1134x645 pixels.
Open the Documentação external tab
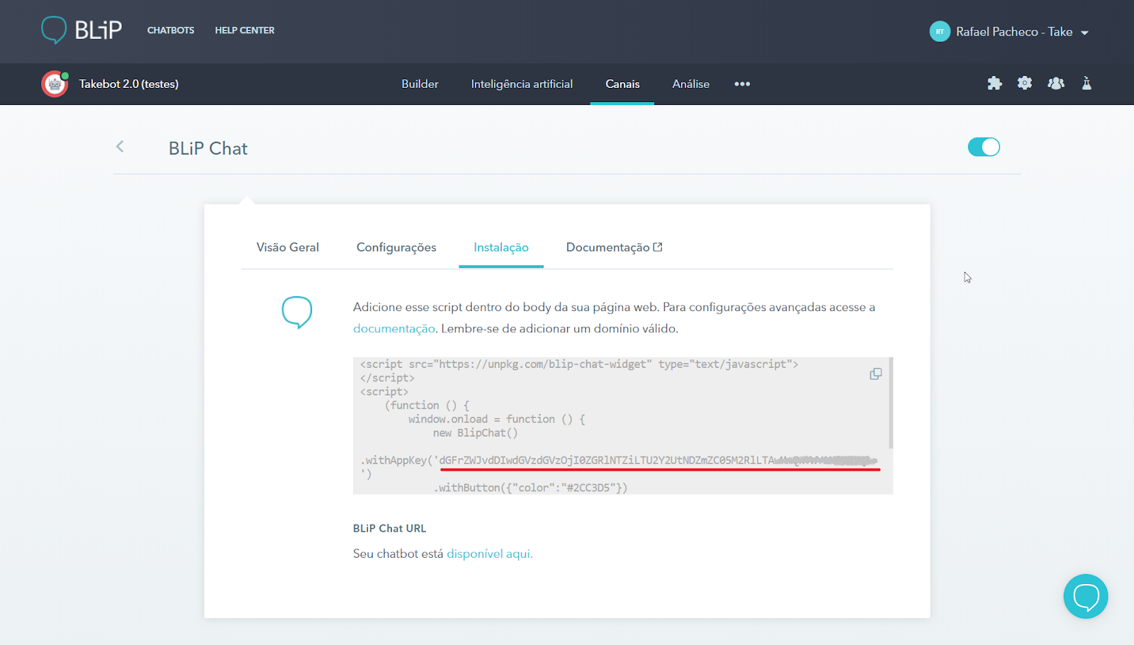tap(614, 247)
